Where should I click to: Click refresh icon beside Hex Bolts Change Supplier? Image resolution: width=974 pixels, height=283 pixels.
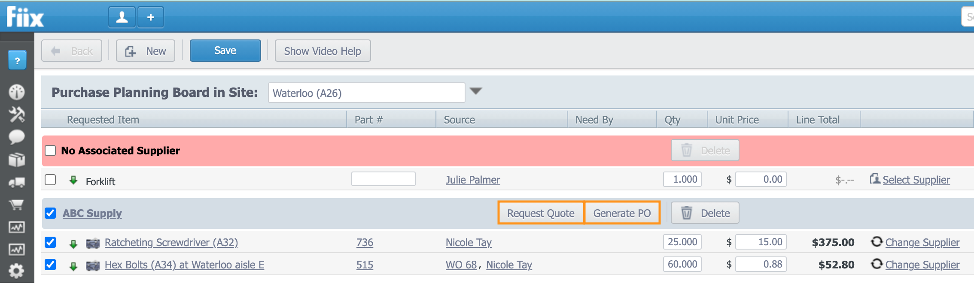point(877,264)
